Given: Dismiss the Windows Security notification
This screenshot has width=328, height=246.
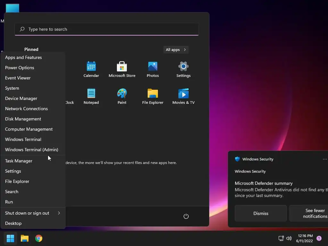Looking at the screenshot, I should coord(261,213).
